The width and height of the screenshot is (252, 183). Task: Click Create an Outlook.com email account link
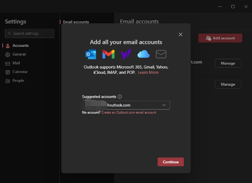(x=129, y=112)
